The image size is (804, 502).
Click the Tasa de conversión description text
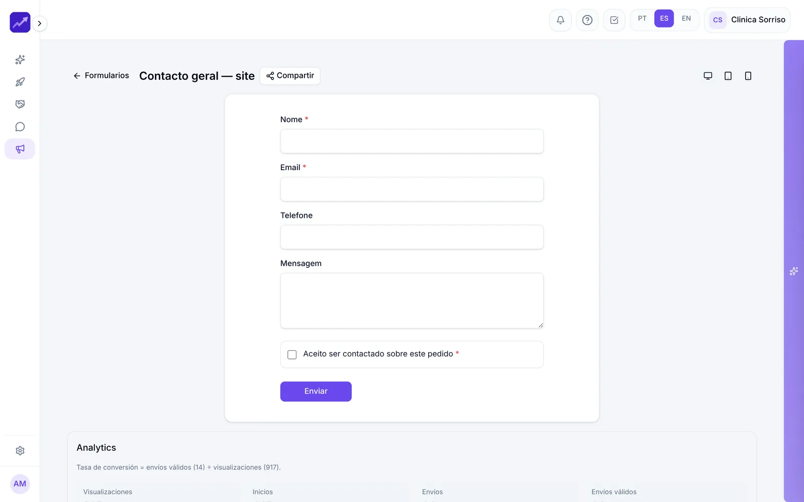[x=178, y=467]
